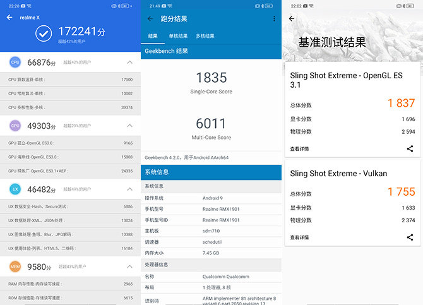Open 查看详情 for Vulkan result
This screenshot has width=423, height=305.
point(299,237)
